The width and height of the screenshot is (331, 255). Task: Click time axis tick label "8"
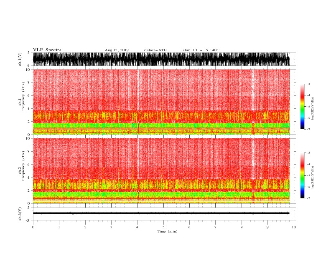pos(242,227)
